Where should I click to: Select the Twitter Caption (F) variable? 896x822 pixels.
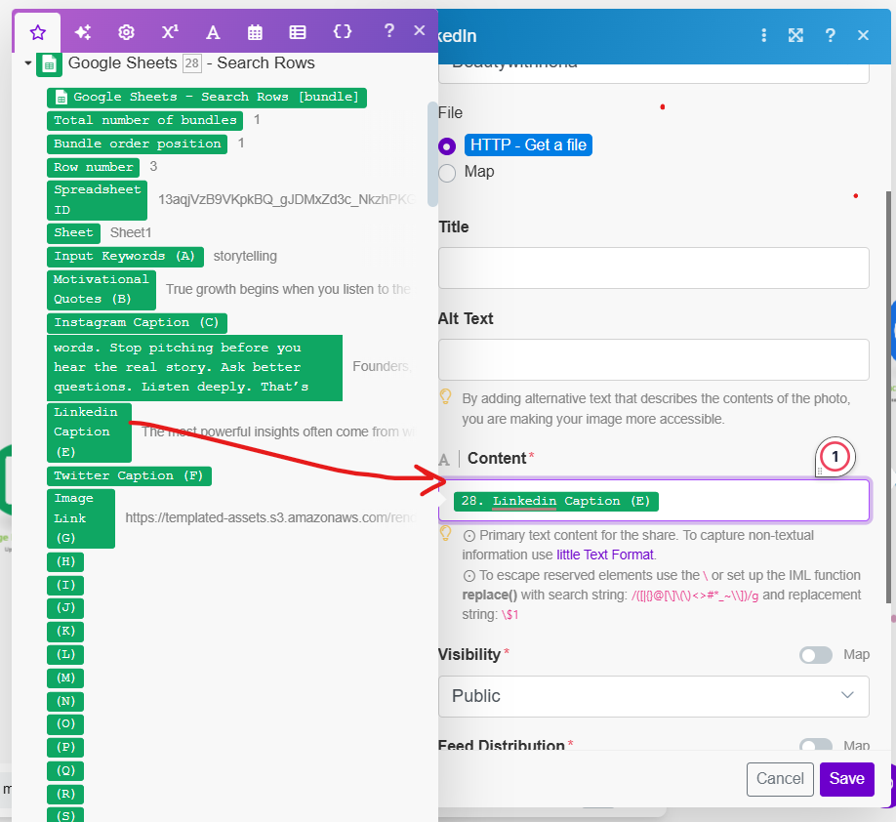tap(129, 476)
